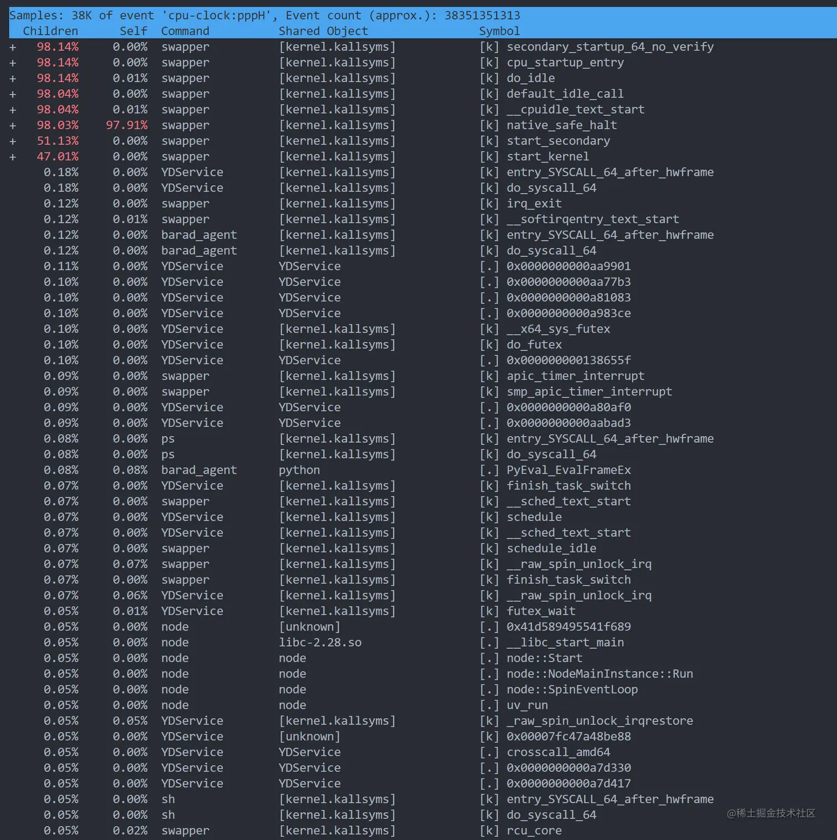Select the crosscall_amd64 symbol

click(559, 752)
